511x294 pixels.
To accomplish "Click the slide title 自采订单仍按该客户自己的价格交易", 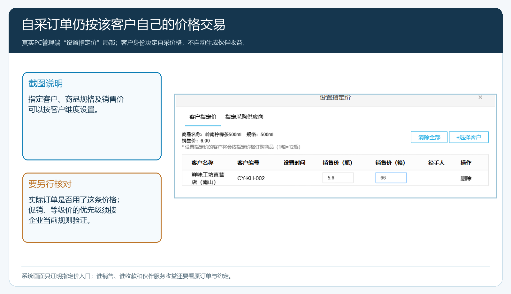I will click(124, 25).
